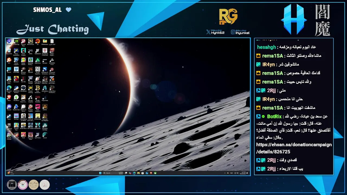Click the heart icon beside SHMOS_AL
This screenshot has height=195, width=347.
[x=69, y=10]
